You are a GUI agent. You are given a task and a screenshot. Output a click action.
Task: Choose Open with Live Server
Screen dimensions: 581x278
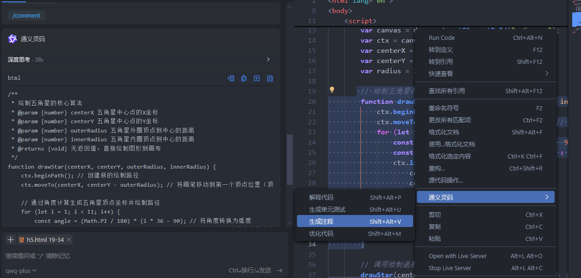pyautogui.click(x=485, y=256)
